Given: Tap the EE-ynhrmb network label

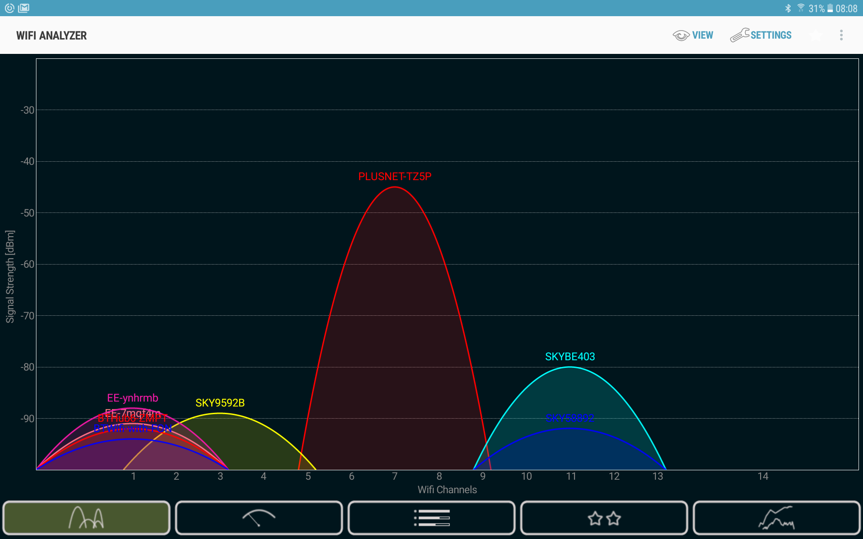Looking at the screenshot, I should pos(133,398).
